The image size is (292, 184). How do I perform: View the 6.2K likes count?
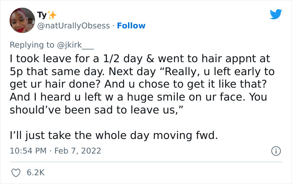coord(36,172)
